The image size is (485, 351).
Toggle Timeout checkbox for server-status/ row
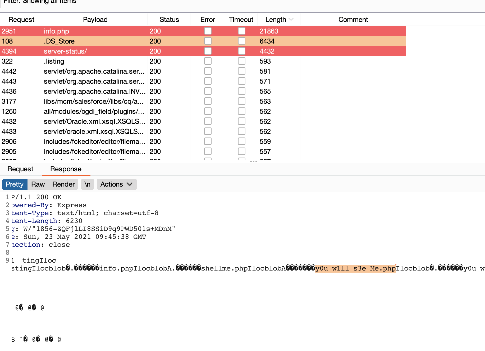point(242,51)
